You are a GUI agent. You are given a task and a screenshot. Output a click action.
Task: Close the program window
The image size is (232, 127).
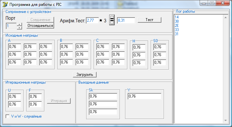(x=223, y=3)
